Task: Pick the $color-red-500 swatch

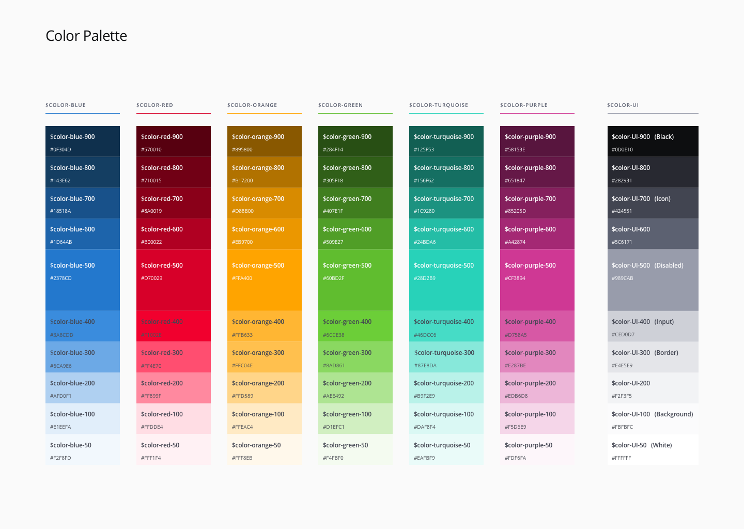Action: tap(174, 280)
